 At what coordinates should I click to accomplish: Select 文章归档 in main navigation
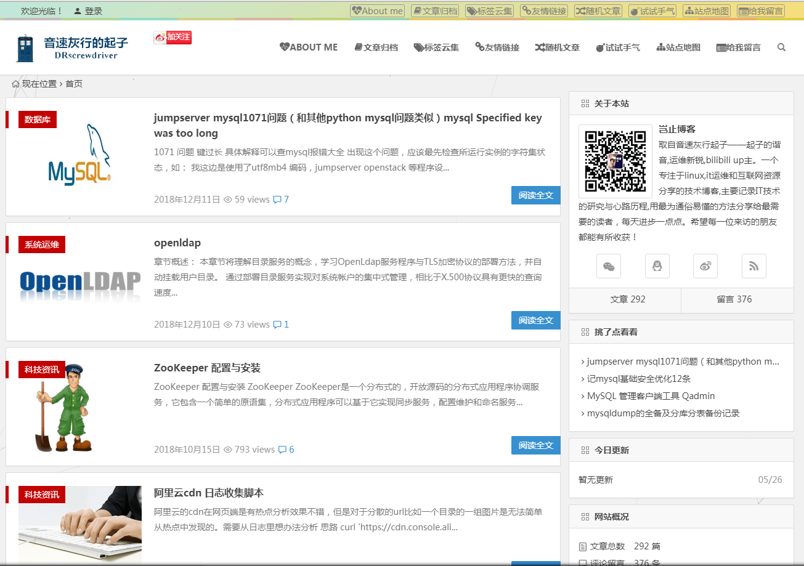click(376, 47)
